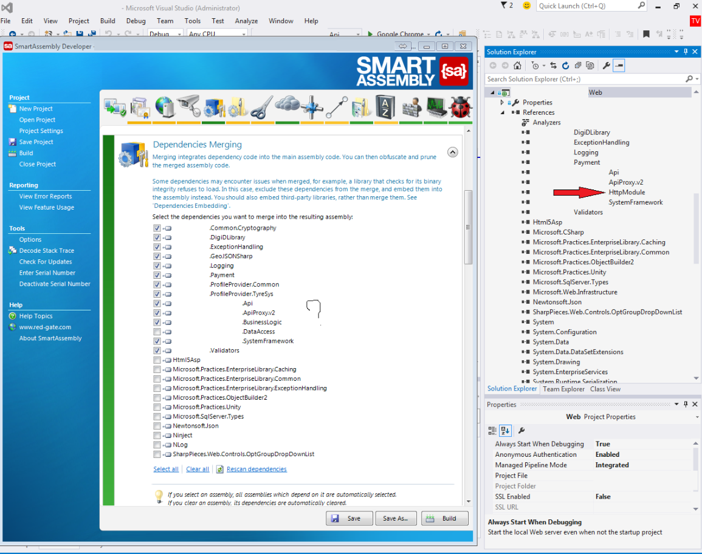Open the Solution Explorer window position dropdown
Screen dimensions: 702x554
[x=676, y=52]
